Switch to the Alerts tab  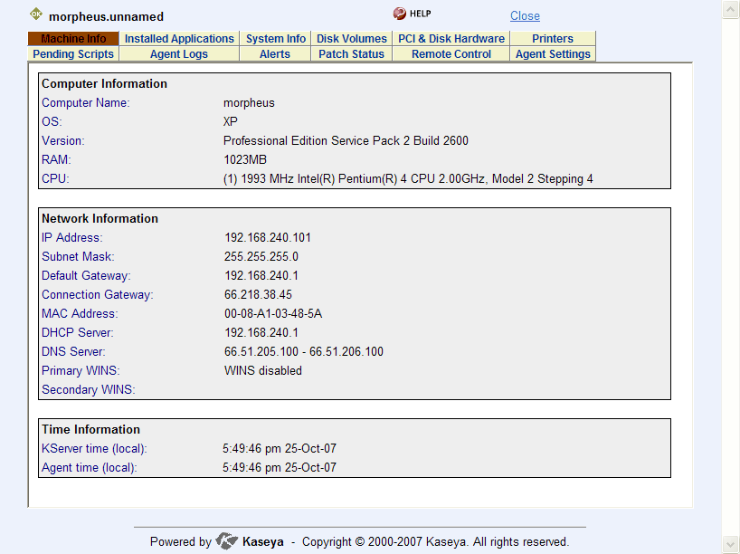[275, 54]
